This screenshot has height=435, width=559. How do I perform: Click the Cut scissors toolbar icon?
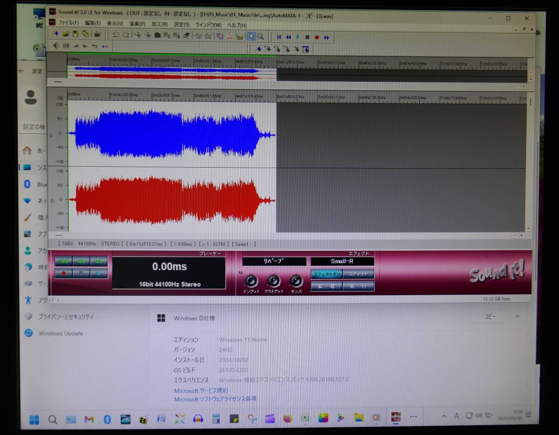pos(138,35)
